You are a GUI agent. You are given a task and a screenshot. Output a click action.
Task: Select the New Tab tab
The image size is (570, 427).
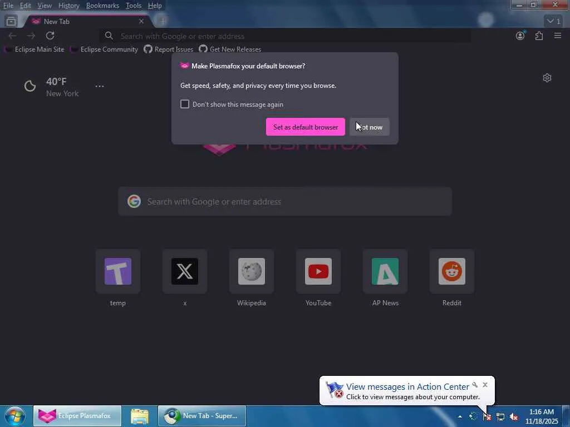[87, 22]
